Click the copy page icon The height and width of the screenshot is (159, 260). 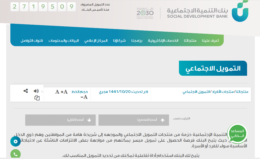tap(37, 98)
